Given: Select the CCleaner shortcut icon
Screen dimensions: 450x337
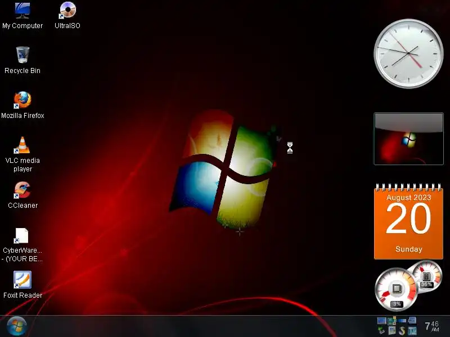Looking at the screenshot, I should [22, 190].
